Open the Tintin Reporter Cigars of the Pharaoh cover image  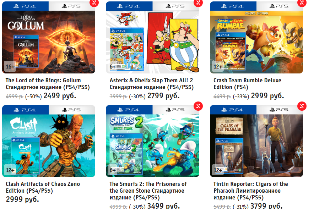pyautogui.click(x=256, y=145)
